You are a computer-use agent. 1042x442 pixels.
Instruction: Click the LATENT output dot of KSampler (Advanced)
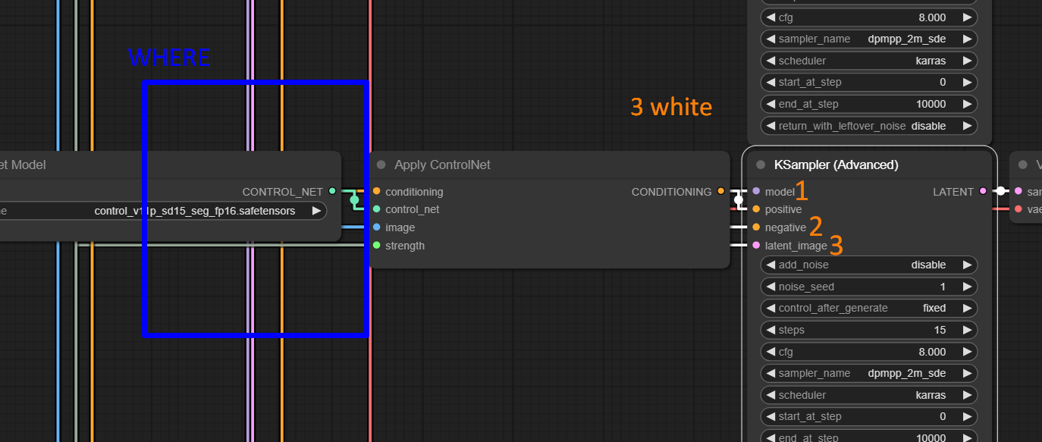pyautogui.click(x=984, y=191)
